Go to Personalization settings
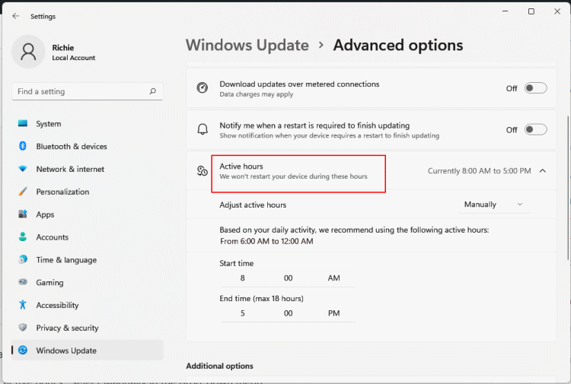This screenshot has width=571, height=384. point(88,192)
